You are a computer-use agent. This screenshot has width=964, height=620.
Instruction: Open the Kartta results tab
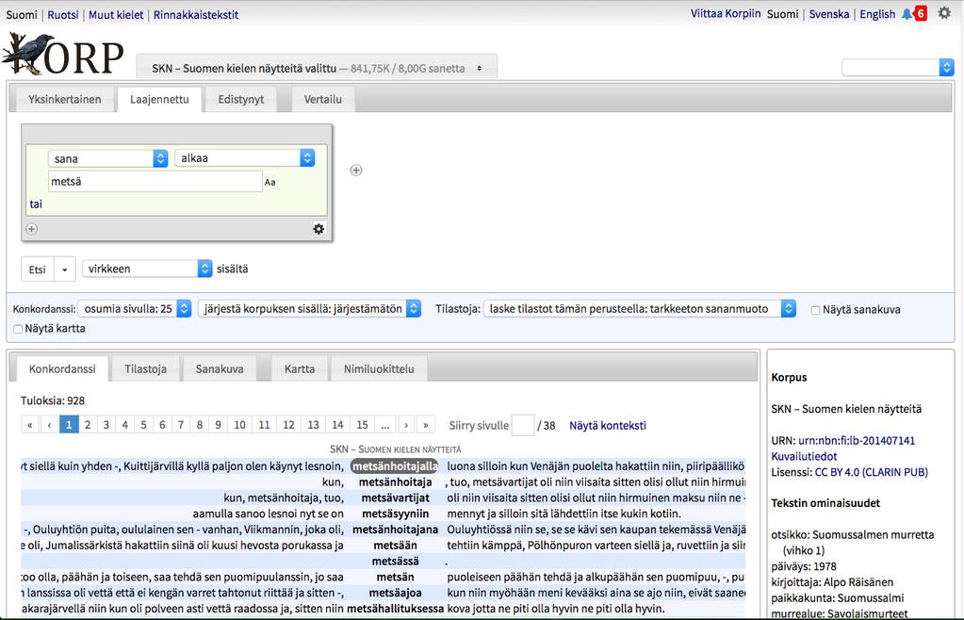(300, 368)
